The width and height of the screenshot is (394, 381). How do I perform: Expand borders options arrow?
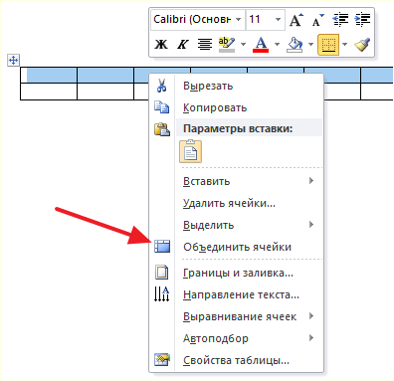point(345,44)
